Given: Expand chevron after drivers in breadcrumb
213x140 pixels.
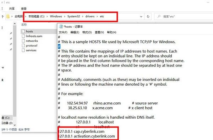Looking at the screenshot, I should (97, 17).
